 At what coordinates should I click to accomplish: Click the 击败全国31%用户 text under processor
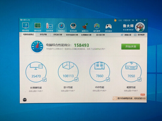36,91
